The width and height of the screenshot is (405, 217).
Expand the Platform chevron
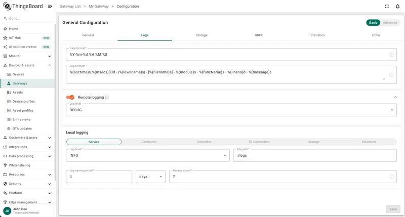click(x=50, y=193)
